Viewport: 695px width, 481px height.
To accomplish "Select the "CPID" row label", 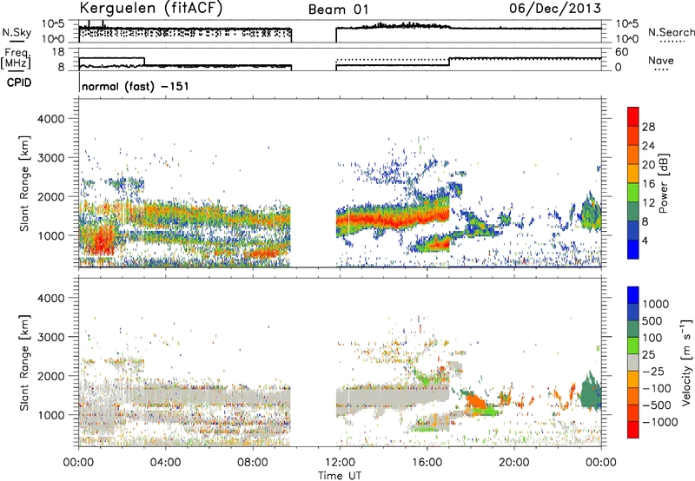I will (x=18, y=82).
